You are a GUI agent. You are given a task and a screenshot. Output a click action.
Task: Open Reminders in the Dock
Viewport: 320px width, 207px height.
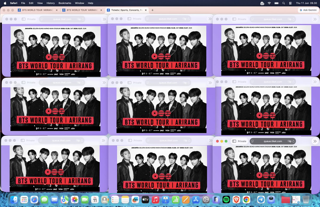click(x=115, y=199)
